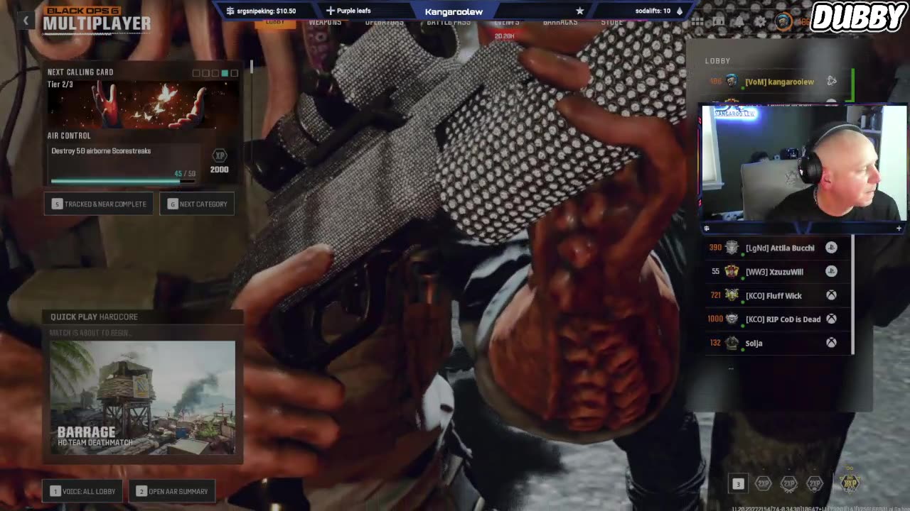Screen dimensions: 910x511
Task: Click the plus icon beside Purple leafs
Action: click(330, 11)
